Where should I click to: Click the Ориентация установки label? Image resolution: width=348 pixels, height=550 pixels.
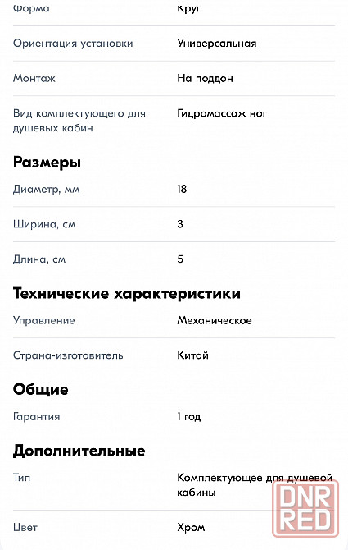pyautogui.click(x=73, y=44)
